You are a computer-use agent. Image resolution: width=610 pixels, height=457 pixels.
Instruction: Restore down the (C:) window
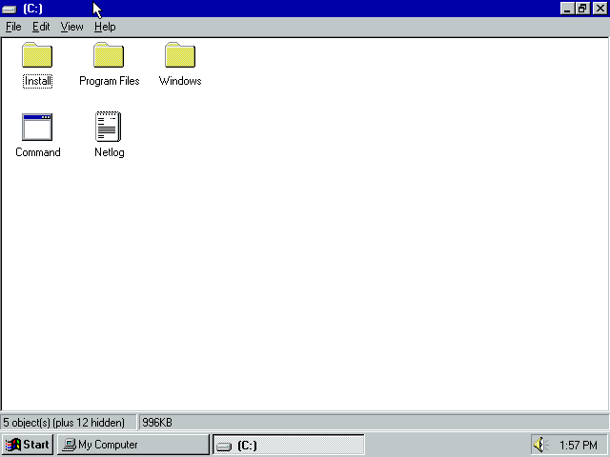click(x=582, y=9)
